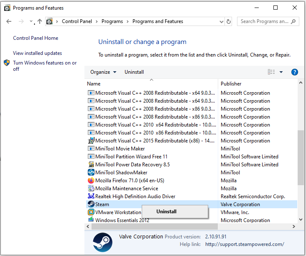The width and height of the screenshot is (306, 256).
Task: Select Visual C++ 2010 x64 Redistributable icon
Action: pos(91,124)
